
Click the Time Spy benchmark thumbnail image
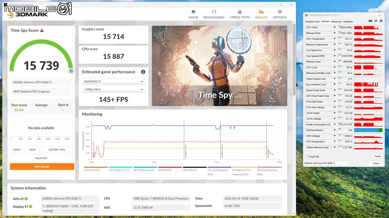click(219, 66)
